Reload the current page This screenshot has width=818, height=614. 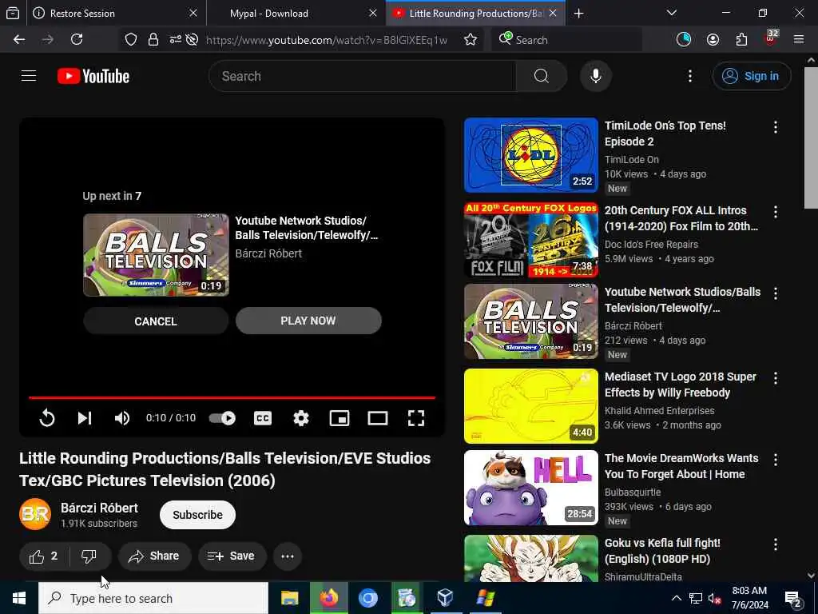pos(77,40)
